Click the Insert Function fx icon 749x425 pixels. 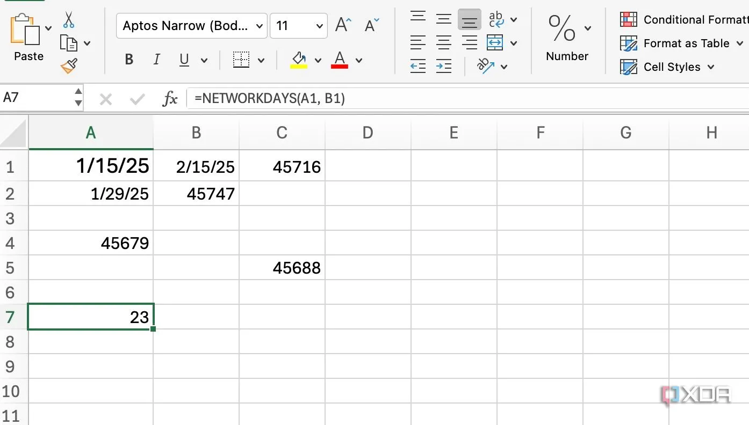pyautogui.click(x=170, y=98)
